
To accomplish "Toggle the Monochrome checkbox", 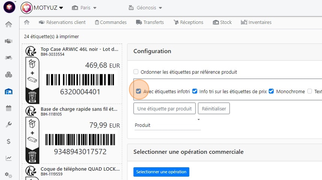I will coord(271,91).
